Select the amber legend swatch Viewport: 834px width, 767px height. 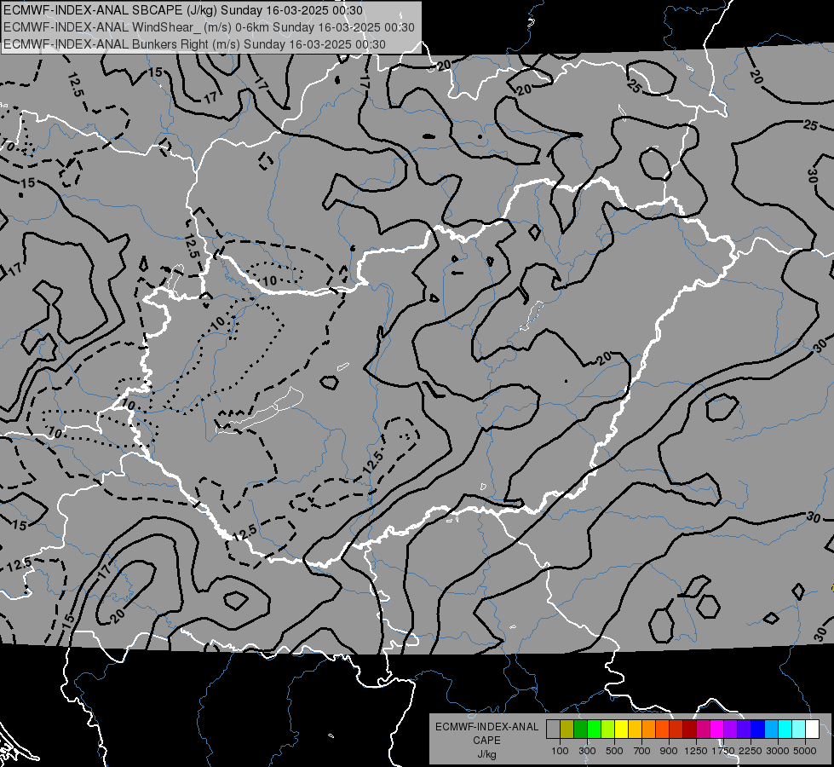coord(635,730)
